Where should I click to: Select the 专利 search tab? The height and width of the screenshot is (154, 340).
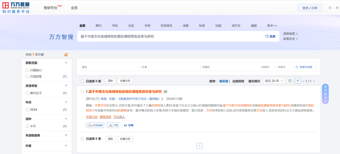(x=147, y=25)
